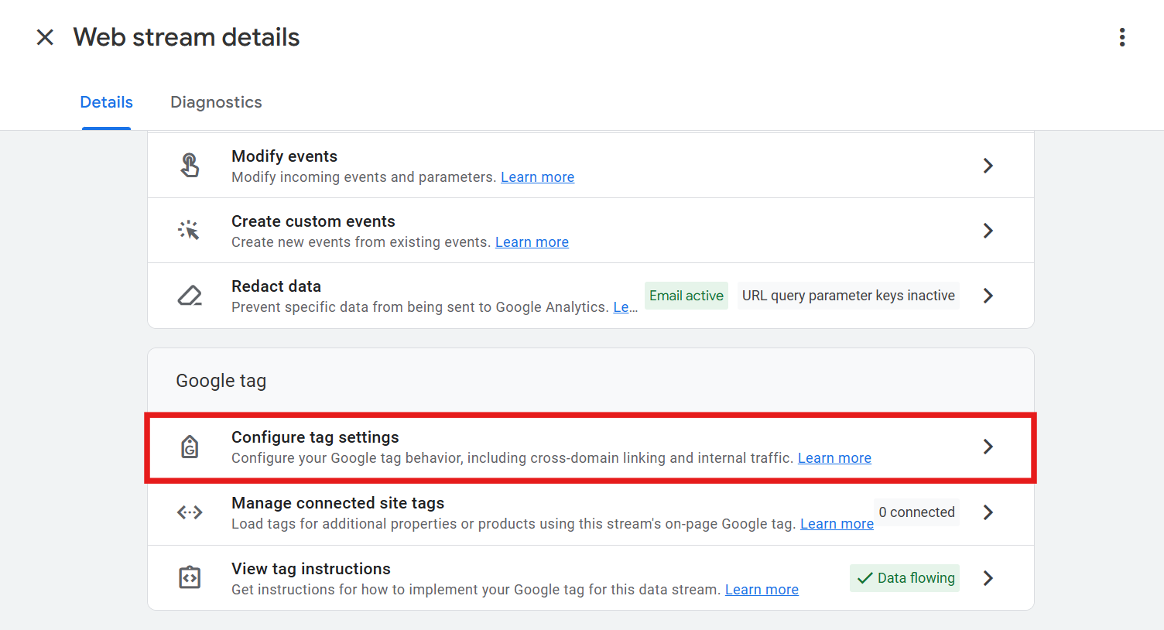This screenshot has height=630, width=1164.
Task: Expand the Redact data row chevron
Action: point(988,296)
